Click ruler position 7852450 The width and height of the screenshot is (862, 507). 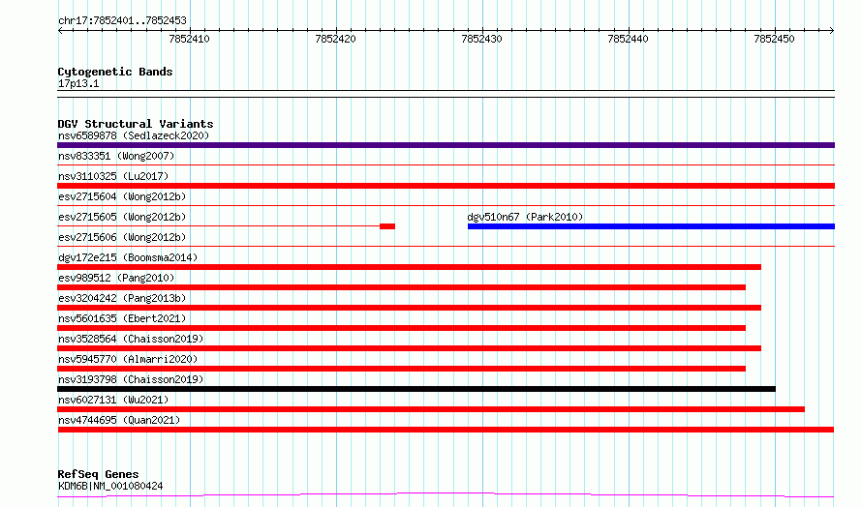click(774, 39)
